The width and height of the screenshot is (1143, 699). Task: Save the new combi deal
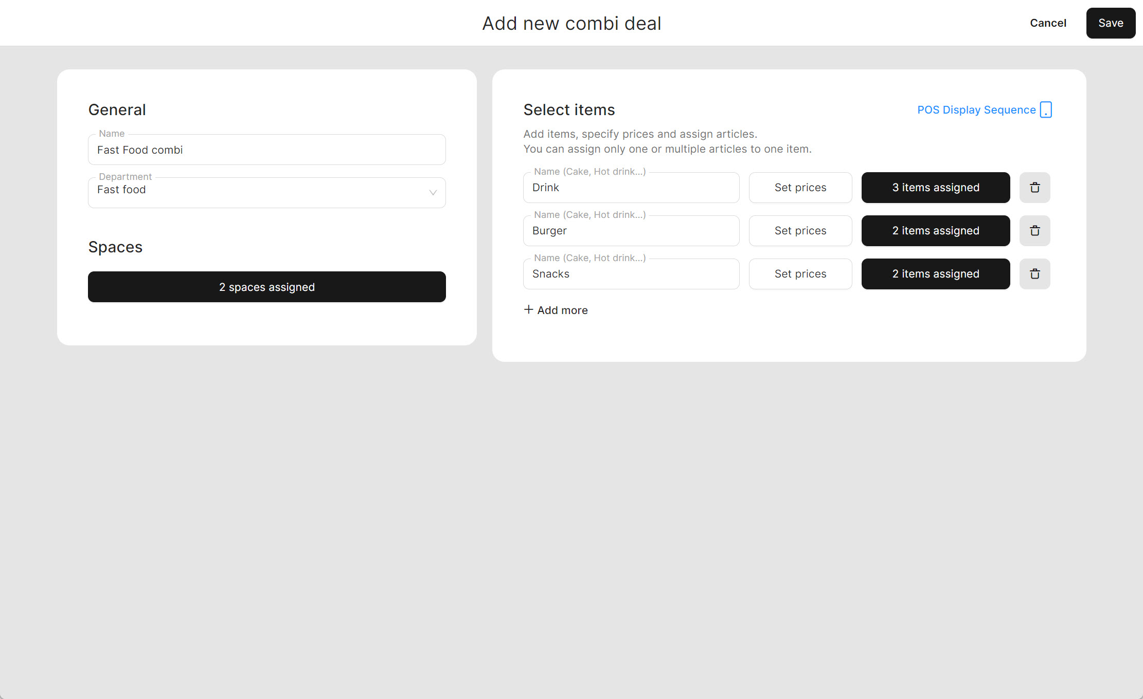click(x=1110, y=23)
